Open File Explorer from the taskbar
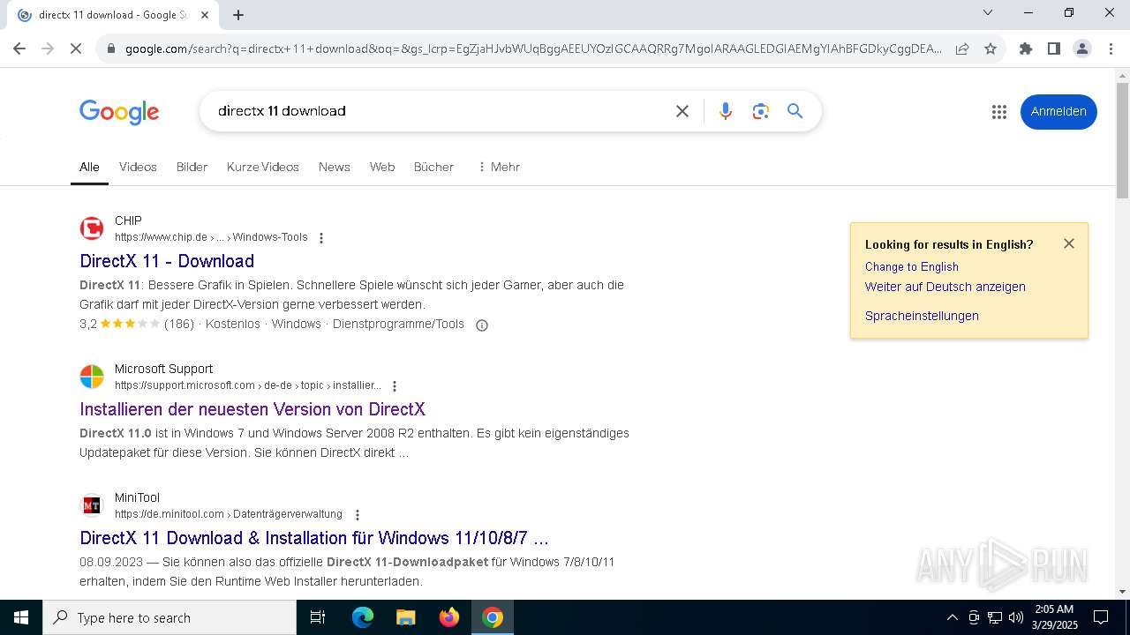The height and width of the screenshot is (635, 1130). (x=406, y=617)
